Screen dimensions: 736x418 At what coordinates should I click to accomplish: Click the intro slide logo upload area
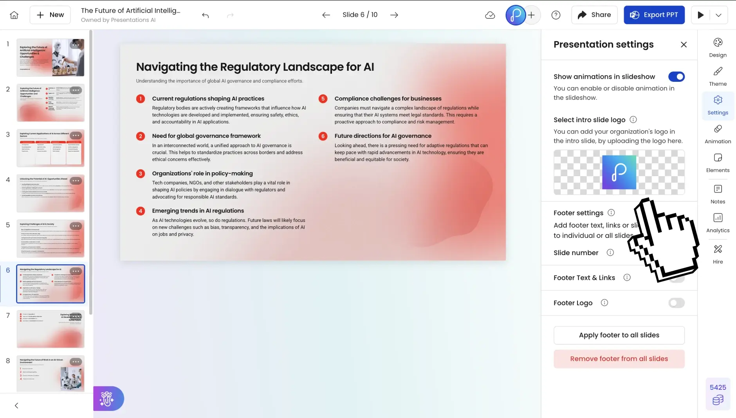click(x=619, y=172)
